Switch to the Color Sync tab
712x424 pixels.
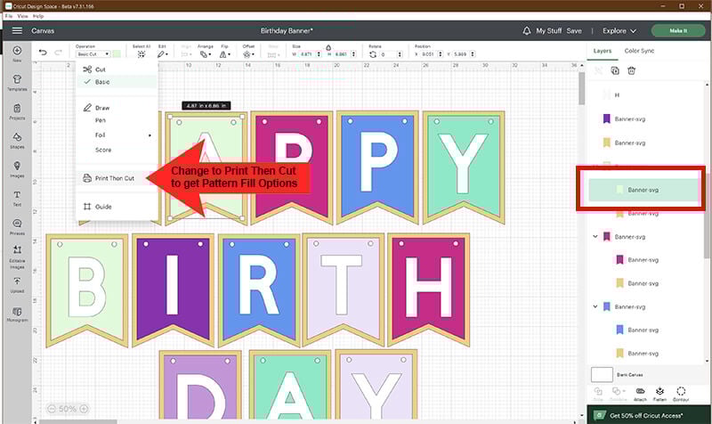click(639, 51)
